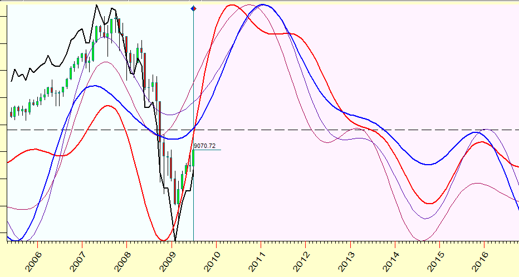Click the 2013 year label on time axis
This screenshot has height=277, width=519.
click(346, 261)
